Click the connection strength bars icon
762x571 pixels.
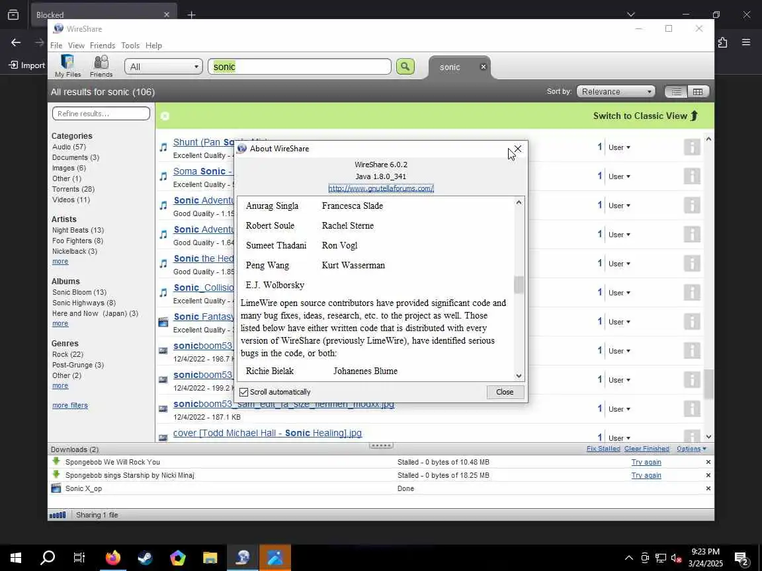tap(58, 515)
